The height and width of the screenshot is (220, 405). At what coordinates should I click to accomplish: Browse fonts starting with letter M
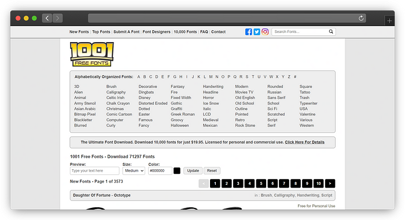pyautogui.click(x=211, y=77)
